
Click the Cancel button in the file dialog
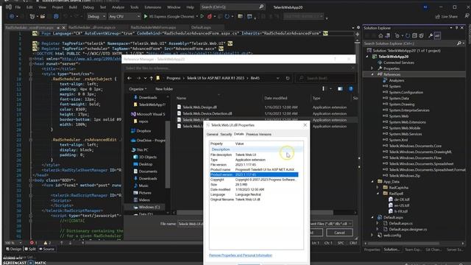click(x=339, y=233)
